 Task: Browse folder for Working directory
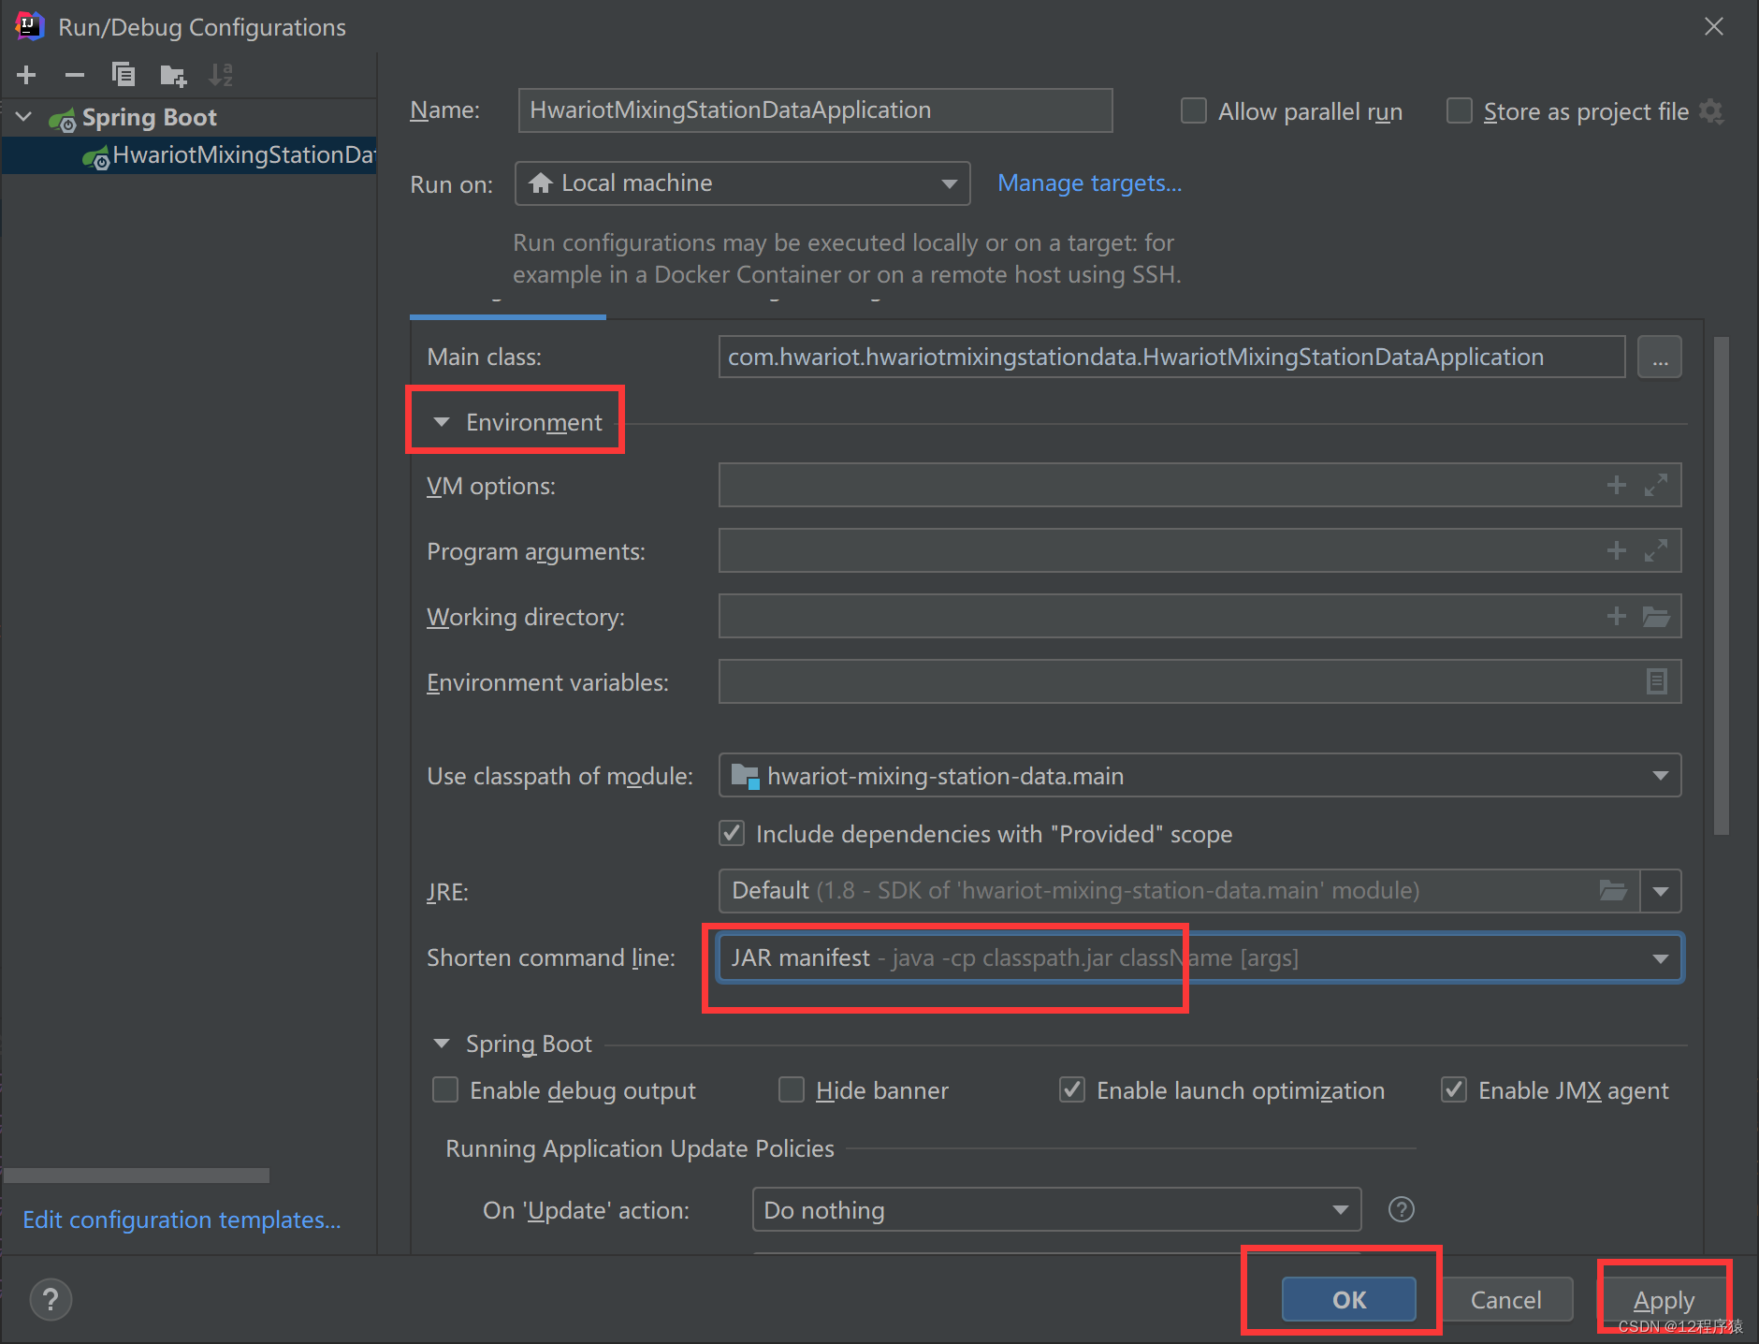[x=1656, y=617]
